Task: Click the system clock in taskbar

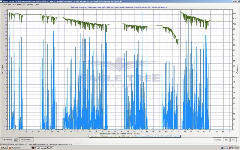Action: 236,148
